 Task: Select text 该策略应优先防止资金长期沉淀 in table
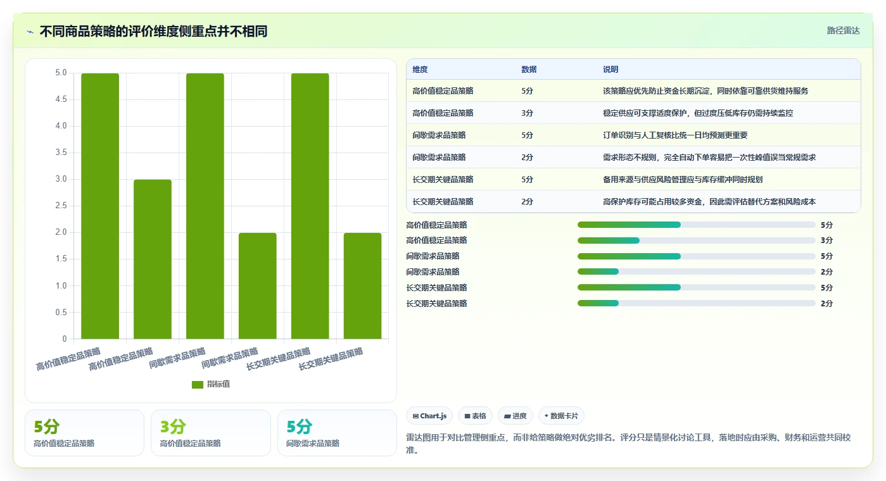click(x=655, y=91)
